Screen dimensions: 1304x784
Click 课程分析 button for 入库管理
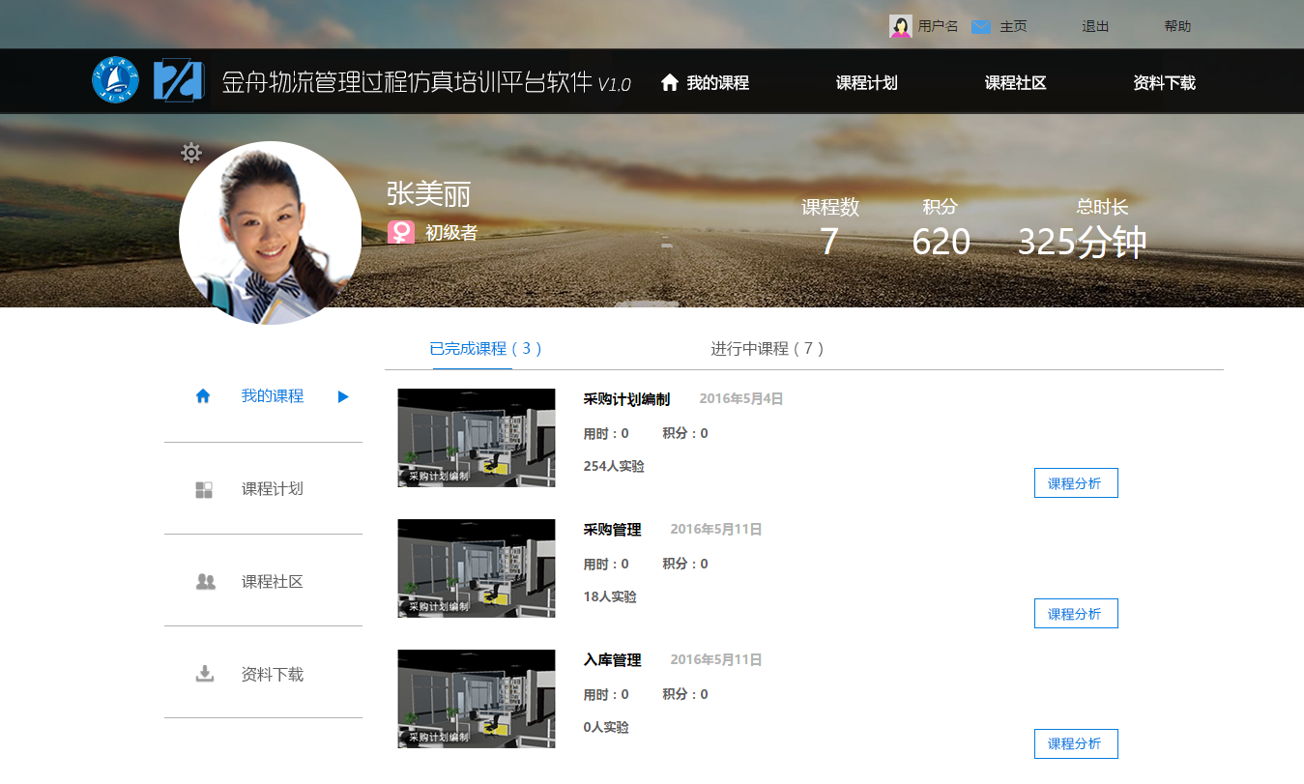coord(1075,744)
